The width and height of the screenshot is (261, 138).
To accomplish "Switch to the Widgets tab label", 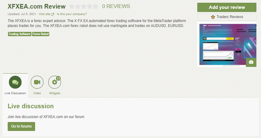I will point(54,93).
